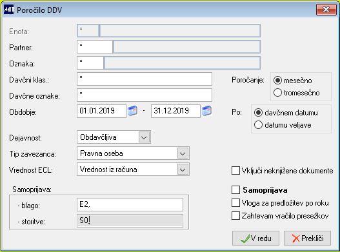Click the Obdavčljiva value in Dejavnost
The height and width of the screenshot is (252, 340).
(98, 137)
